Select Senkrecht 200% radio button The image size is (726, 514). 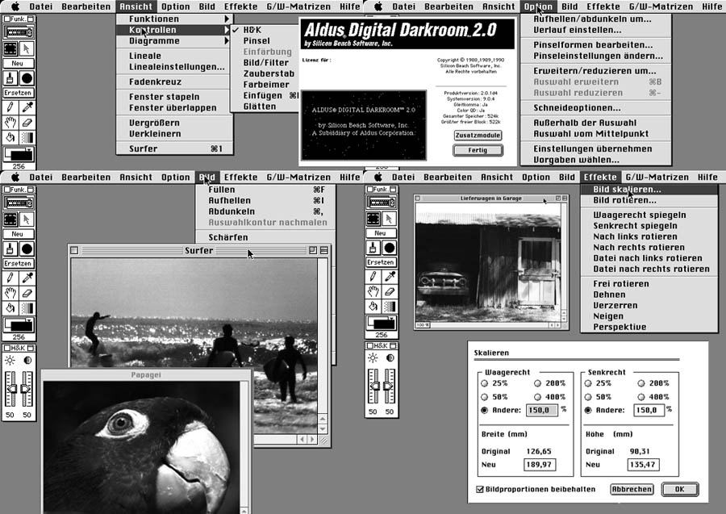(641, 383)
